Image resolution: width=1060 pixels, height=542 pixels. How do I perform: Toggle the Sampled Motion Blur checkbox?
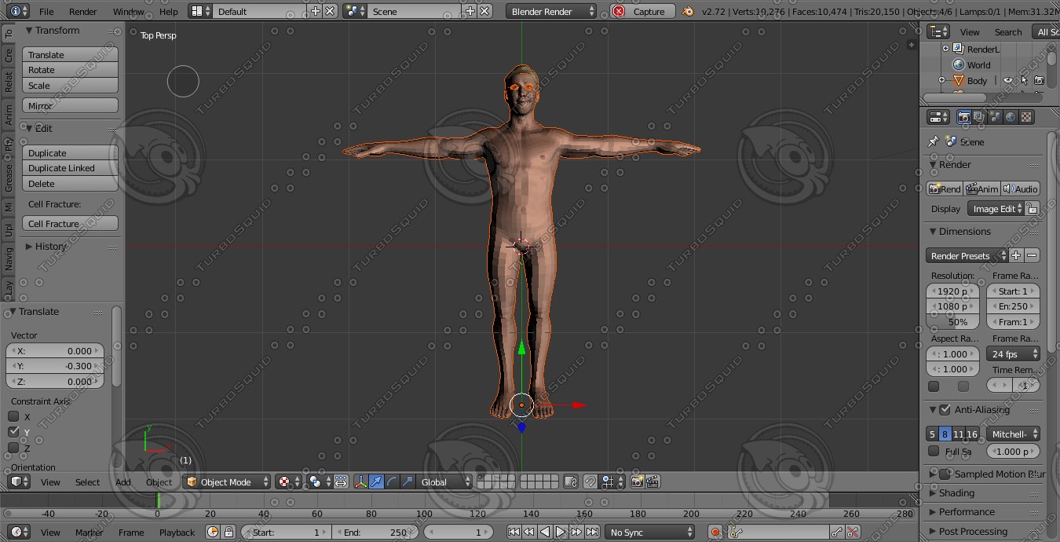click(945, 474)
